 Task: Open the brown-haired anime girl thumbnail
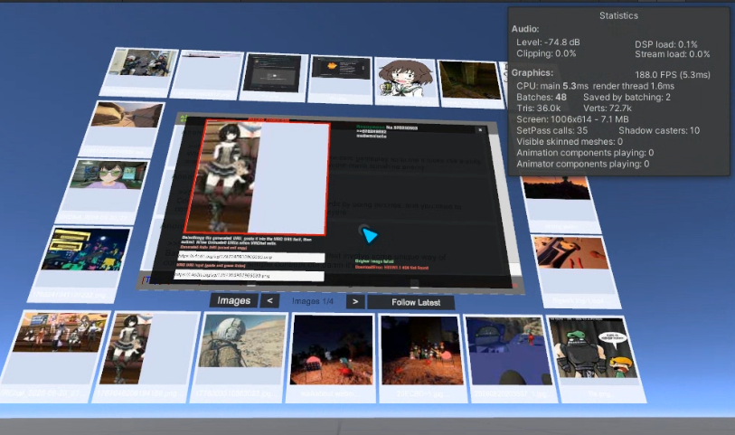tap(405, 81)
